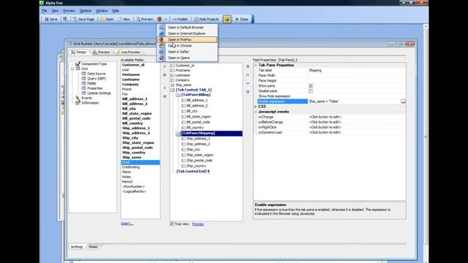Switch to the Settings bottom tab
The width and height of the screenshot is (468, 263).
click(x=76, y=247)
